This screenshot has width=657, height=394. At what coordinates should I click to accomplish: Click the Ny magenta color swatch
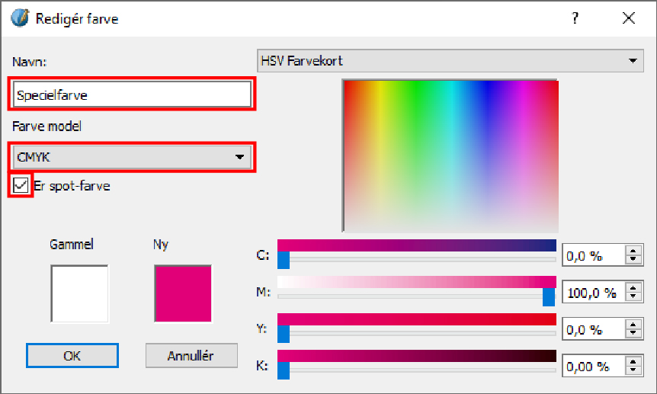pos(183,293)
